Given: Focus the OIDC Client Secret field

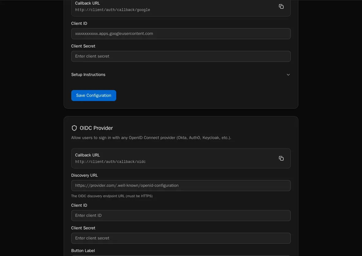Looking at the screenshot, I should tap(181, 238).
